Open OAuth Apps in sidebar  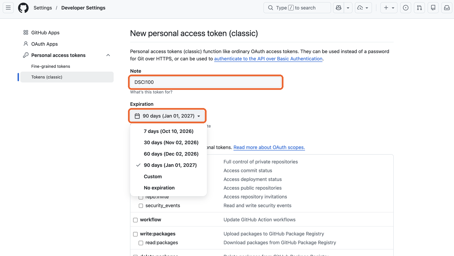(44, 44)
